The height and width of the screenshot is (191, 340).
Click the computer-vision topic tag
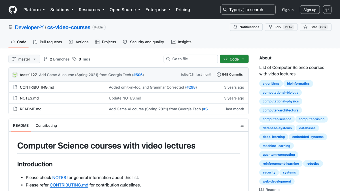pos(311,119)
